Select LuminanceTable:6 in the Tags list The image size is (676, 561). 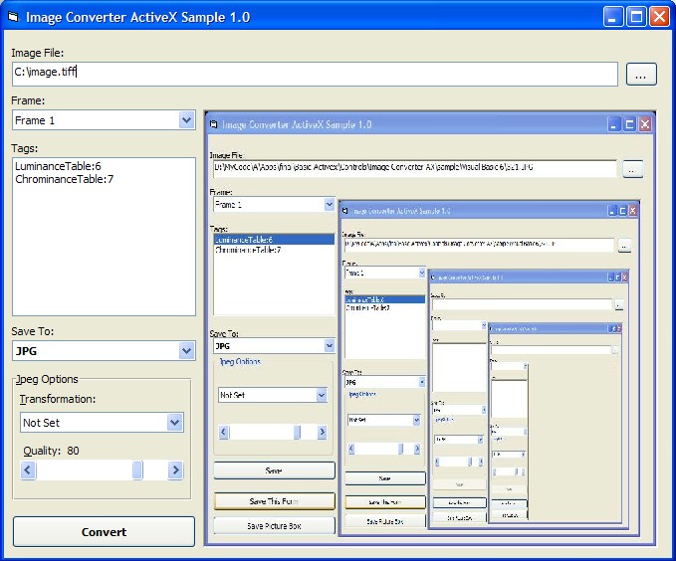coord(58,166)
